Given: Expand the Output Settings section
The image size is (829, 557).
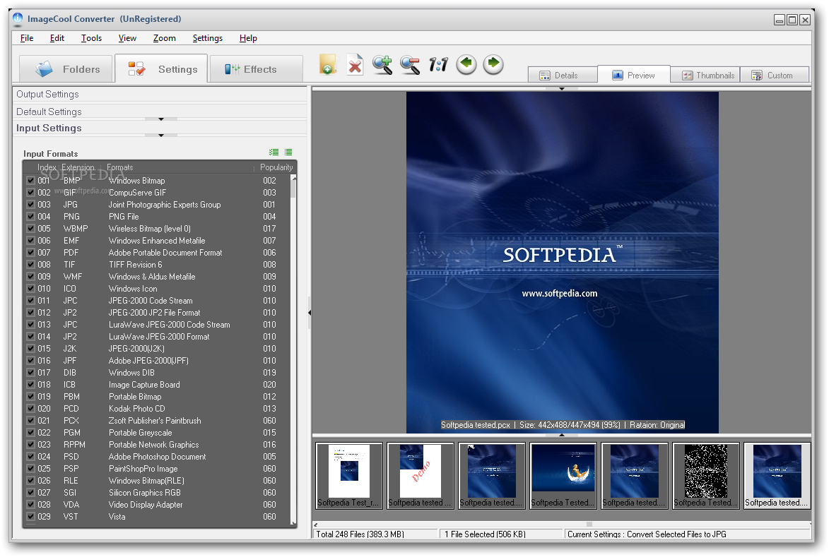Looking at the screenshot, I should point(160,94).
